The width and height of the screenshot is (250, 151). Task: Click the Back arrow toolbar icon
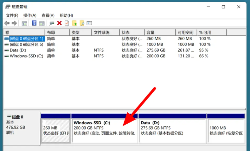(x=7, y=23)
